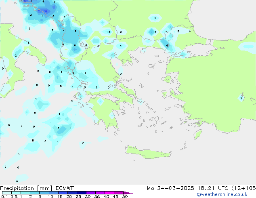This screenshot has width=256, height=198.
Task: Click the '35' legend value
Action: pyautogui.click(x=97, y=196)
